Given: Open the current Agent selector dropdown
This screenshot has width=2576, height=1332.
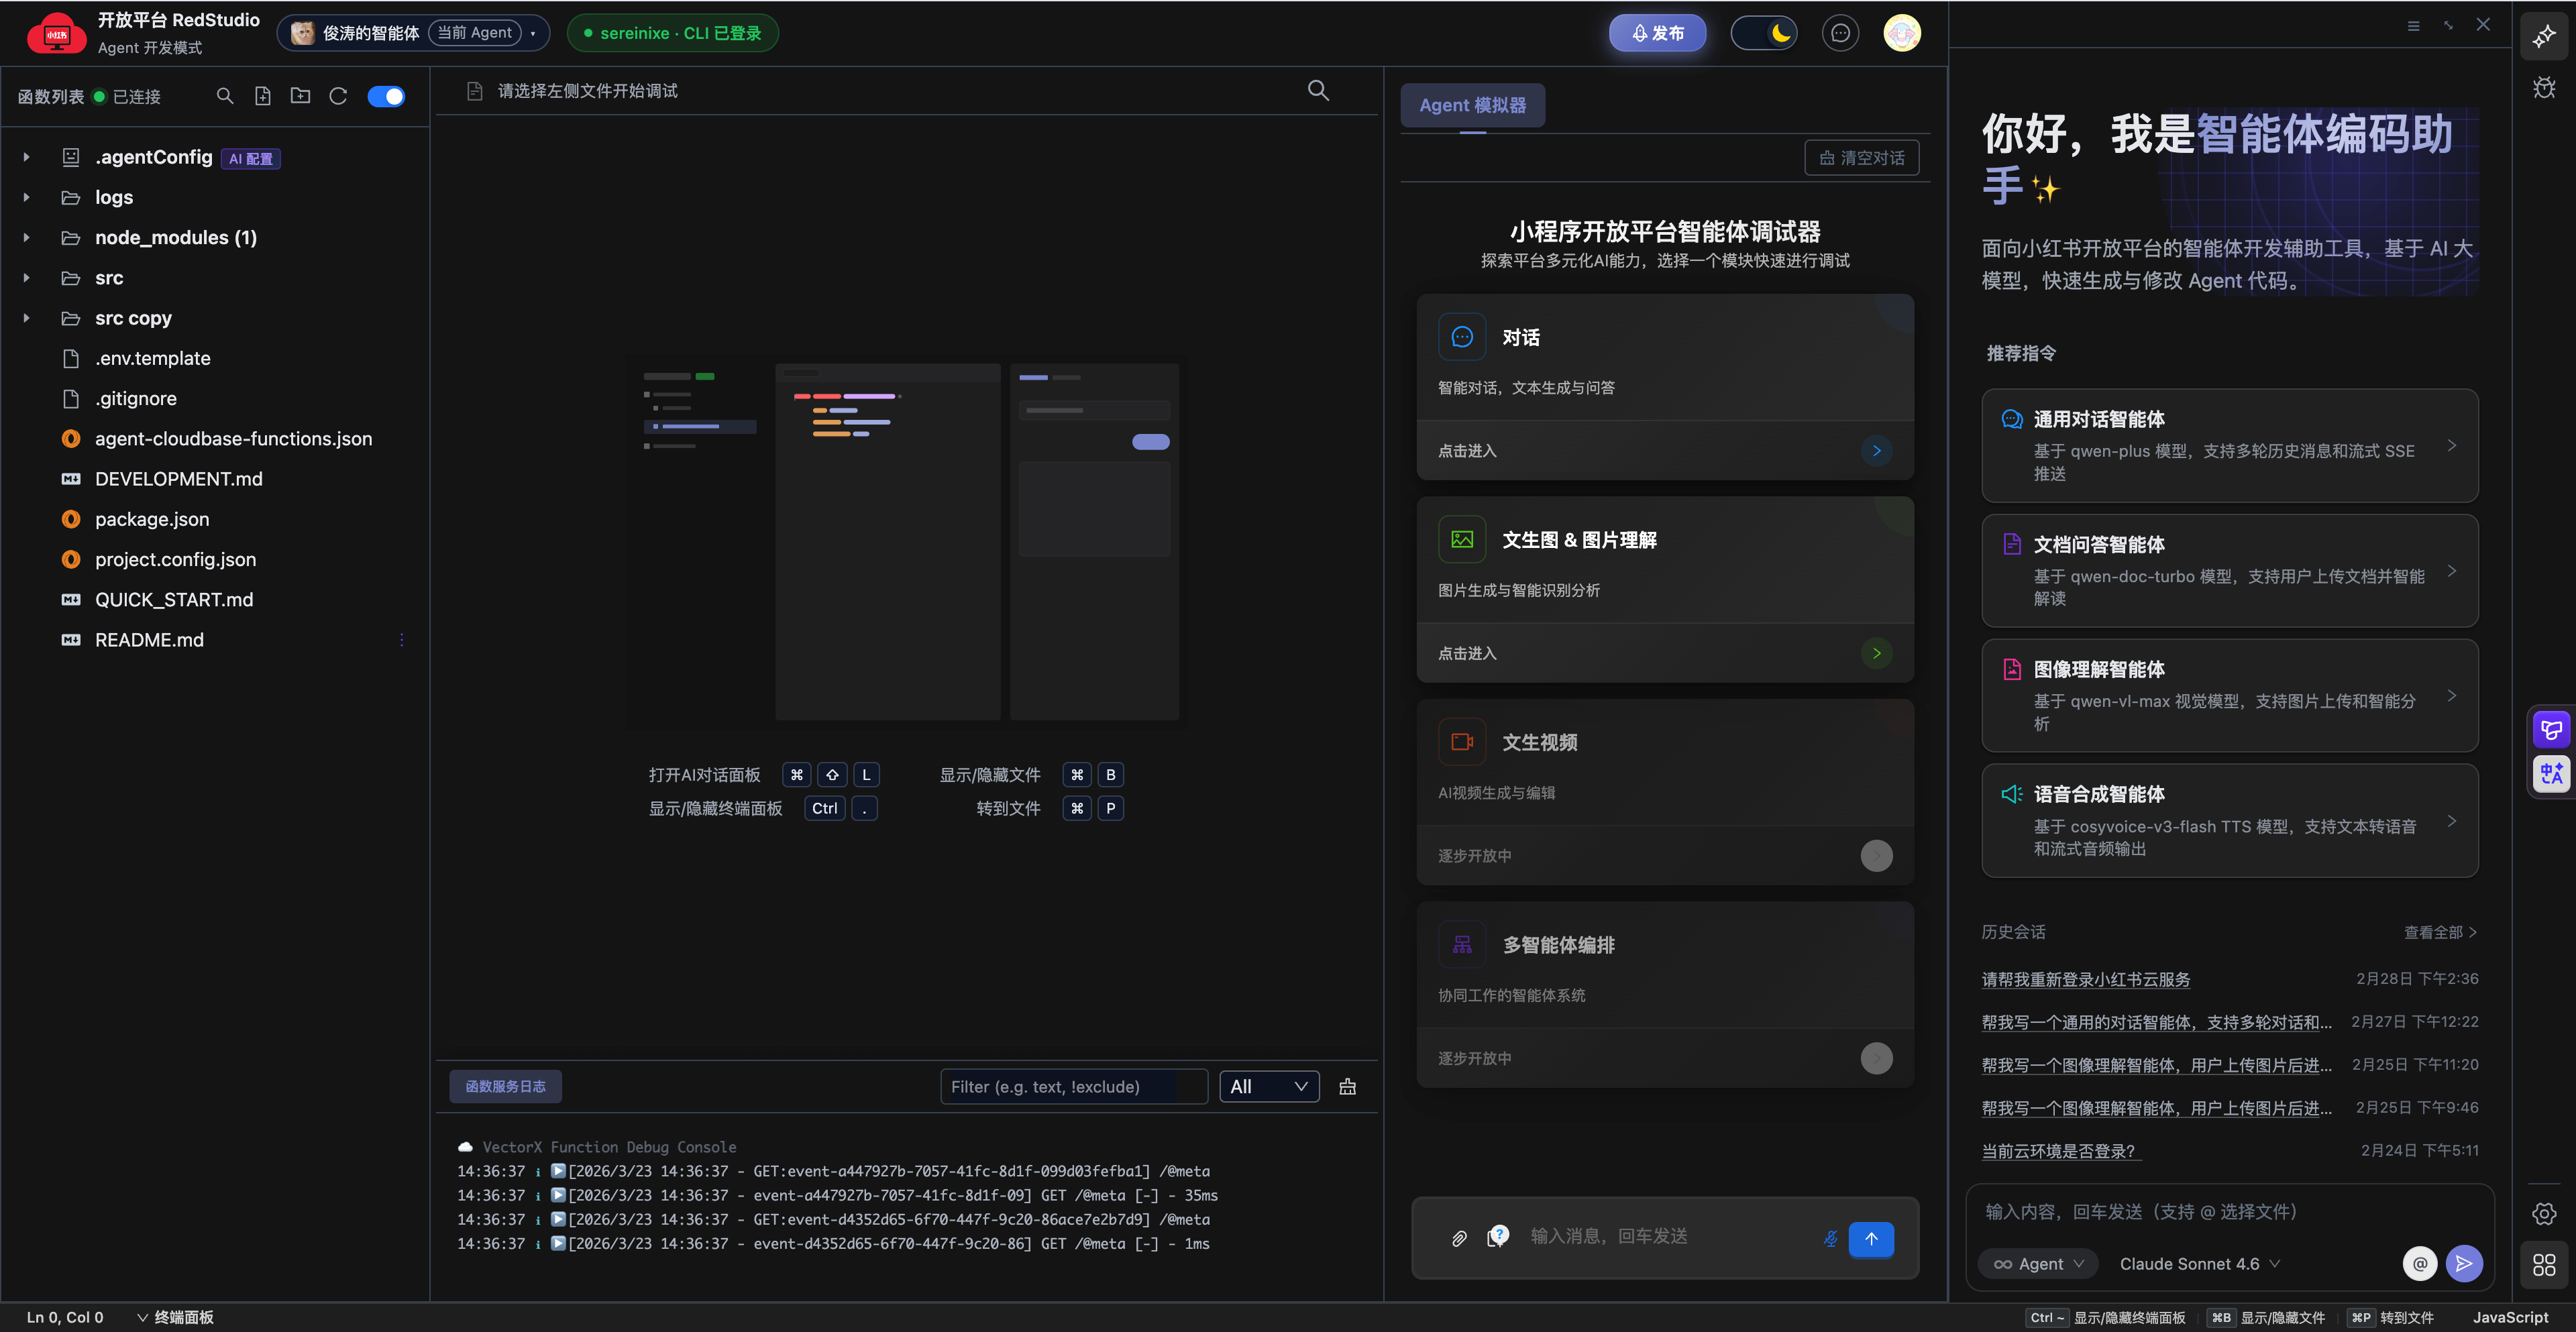Looking at the screenshot, I should click(x=413, y=33).
